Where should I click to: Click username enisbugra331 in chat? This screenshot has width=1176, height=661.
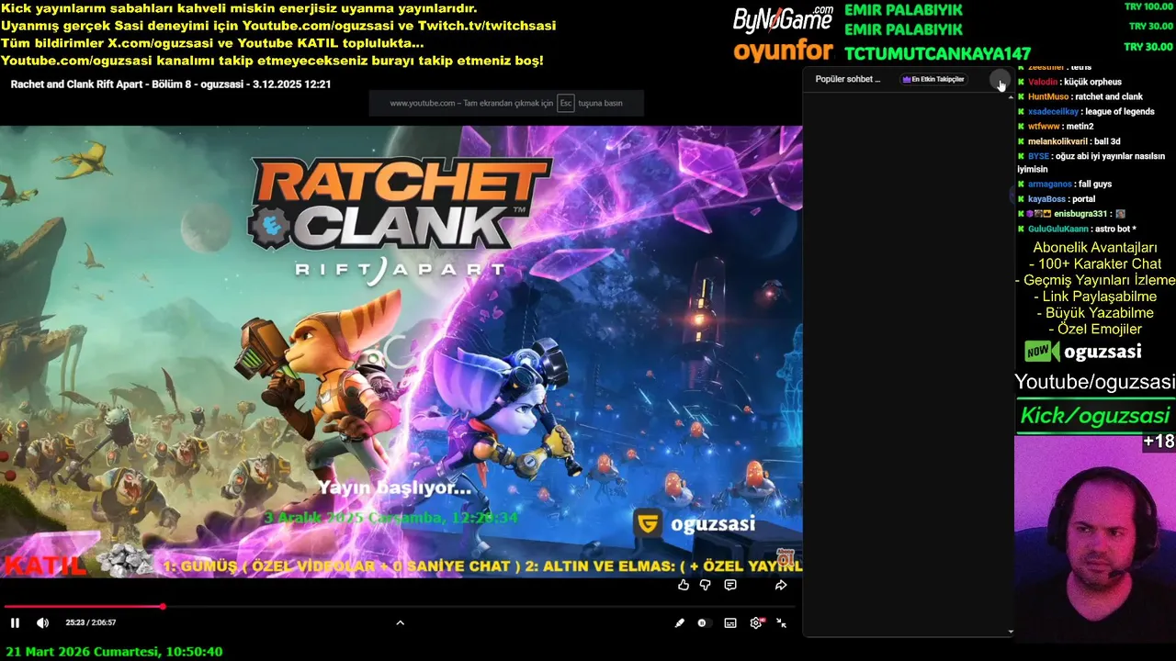tap(1081, 214)
